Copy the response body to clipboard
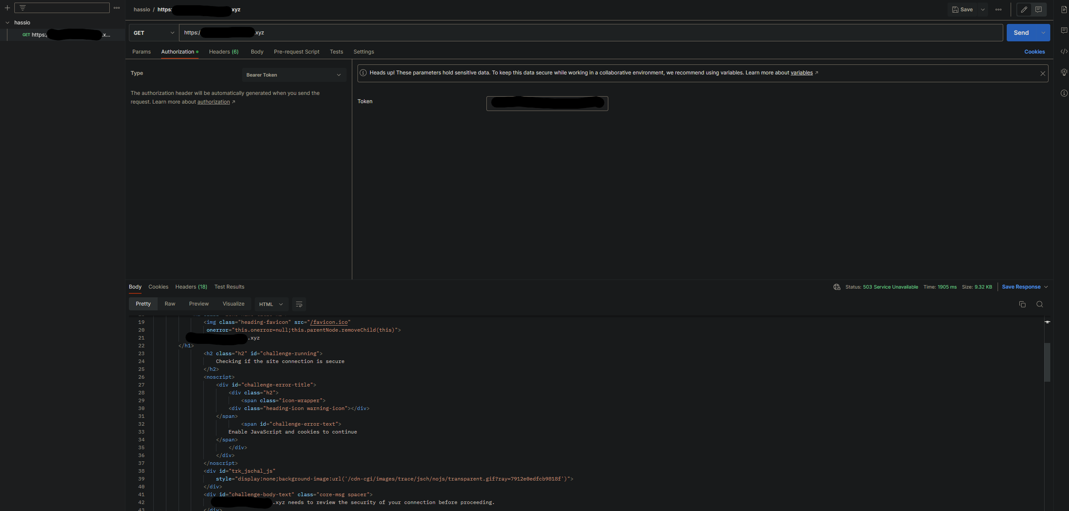The height and width of the screenshot is (511, 1069). tap(1022, 304)
